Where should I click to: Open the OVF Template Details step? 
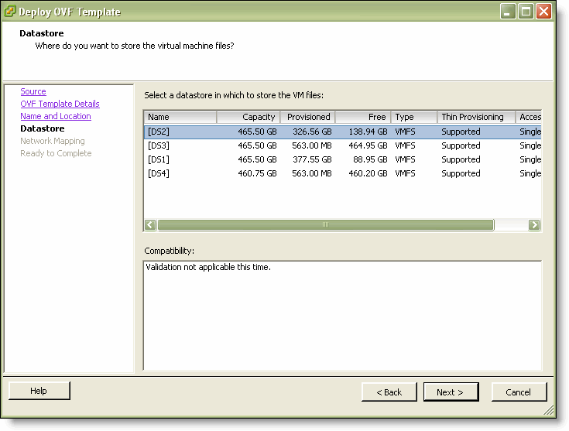(60, 104)
